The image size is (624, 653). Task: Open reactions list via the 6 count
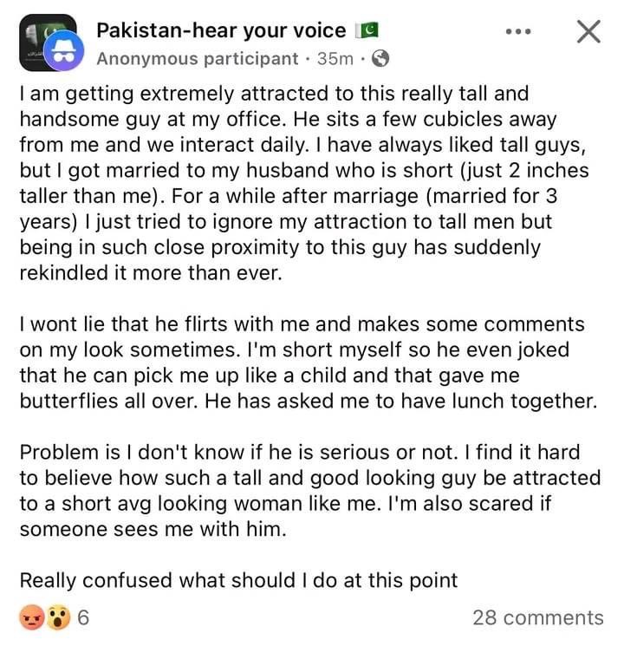tap(83, 617)
